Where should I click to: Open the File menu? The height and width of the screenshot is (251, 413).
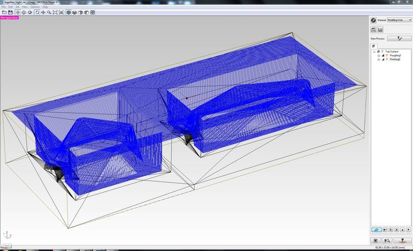[x=4, y=7]
